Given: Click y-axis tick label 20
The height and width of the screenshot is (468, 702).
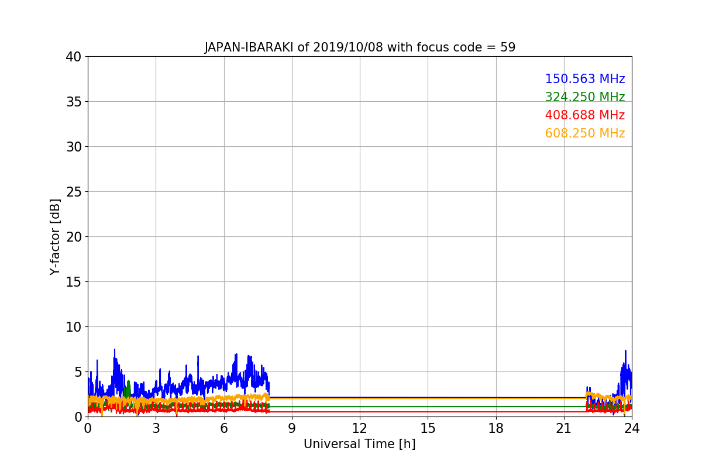Looking at the screenshot, I should coord(74,237).
